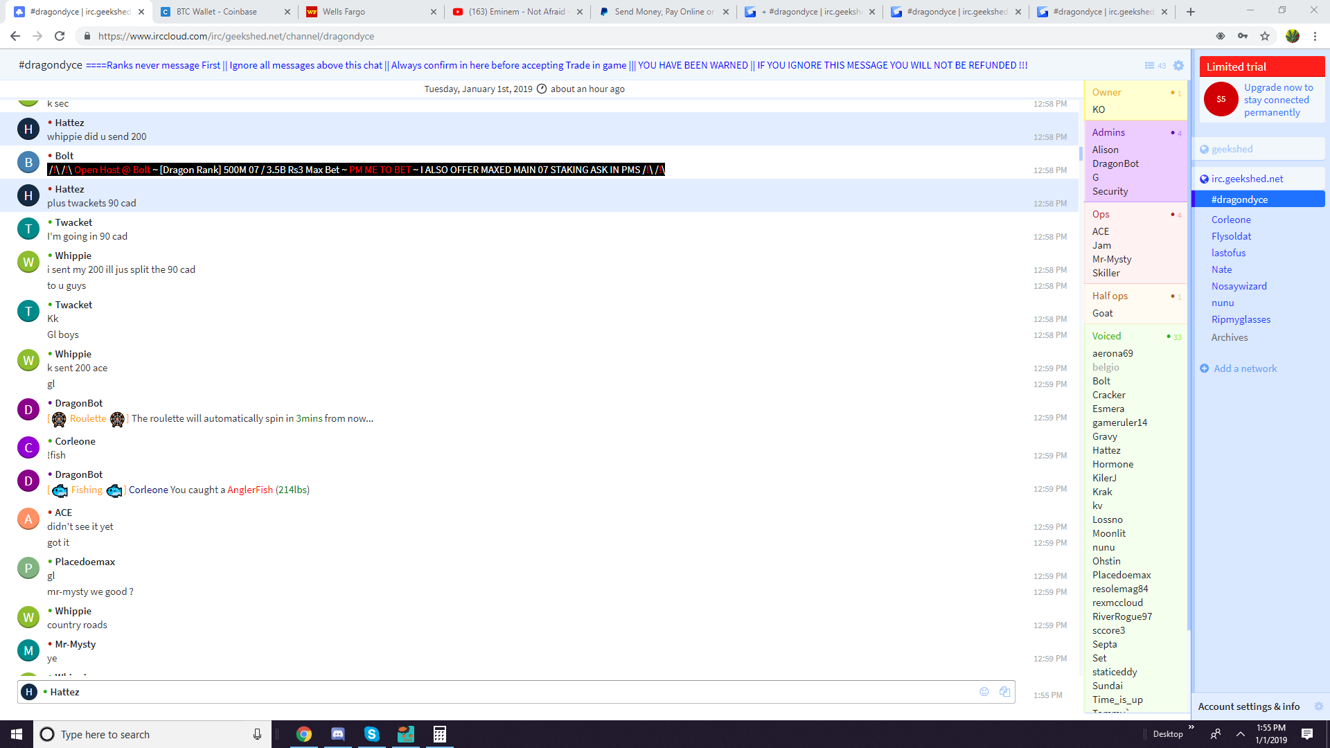
Task: Collapse the Admins members group header
Action: 1108,132
